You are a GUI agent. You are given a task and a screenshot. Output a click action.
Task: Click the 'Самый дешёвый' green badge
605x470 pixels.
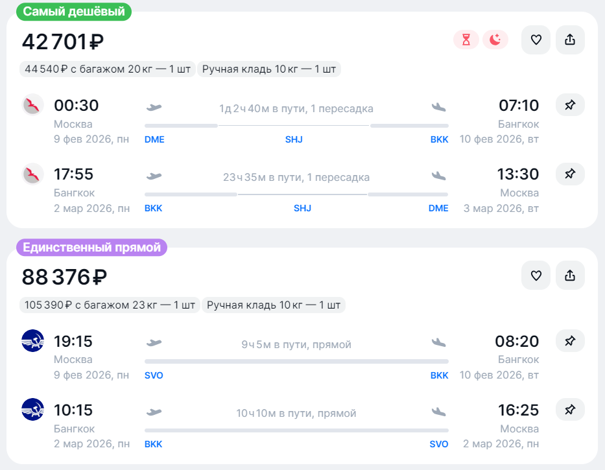73,11
